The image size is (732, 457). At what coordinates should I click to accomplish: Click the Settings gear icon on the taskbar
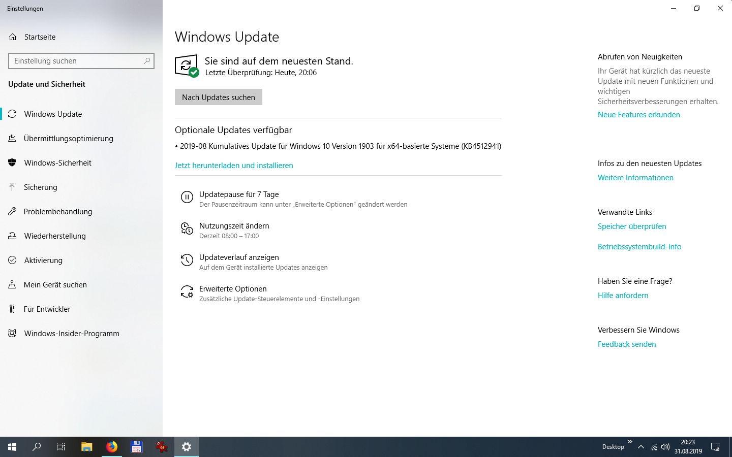(187, 447)
